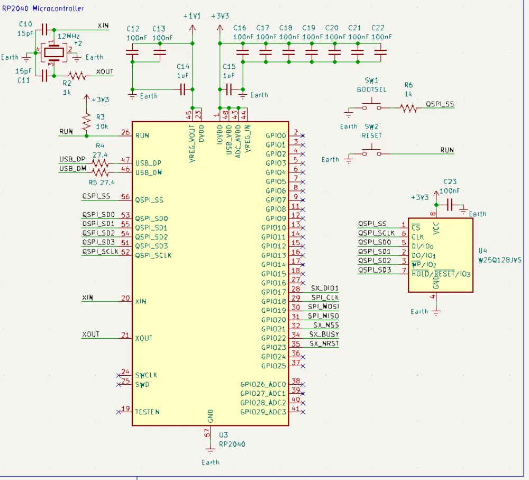Select resistor R4 27.4 on USB_DP line
Screen dimensions: 529x480
pos(99,162)
